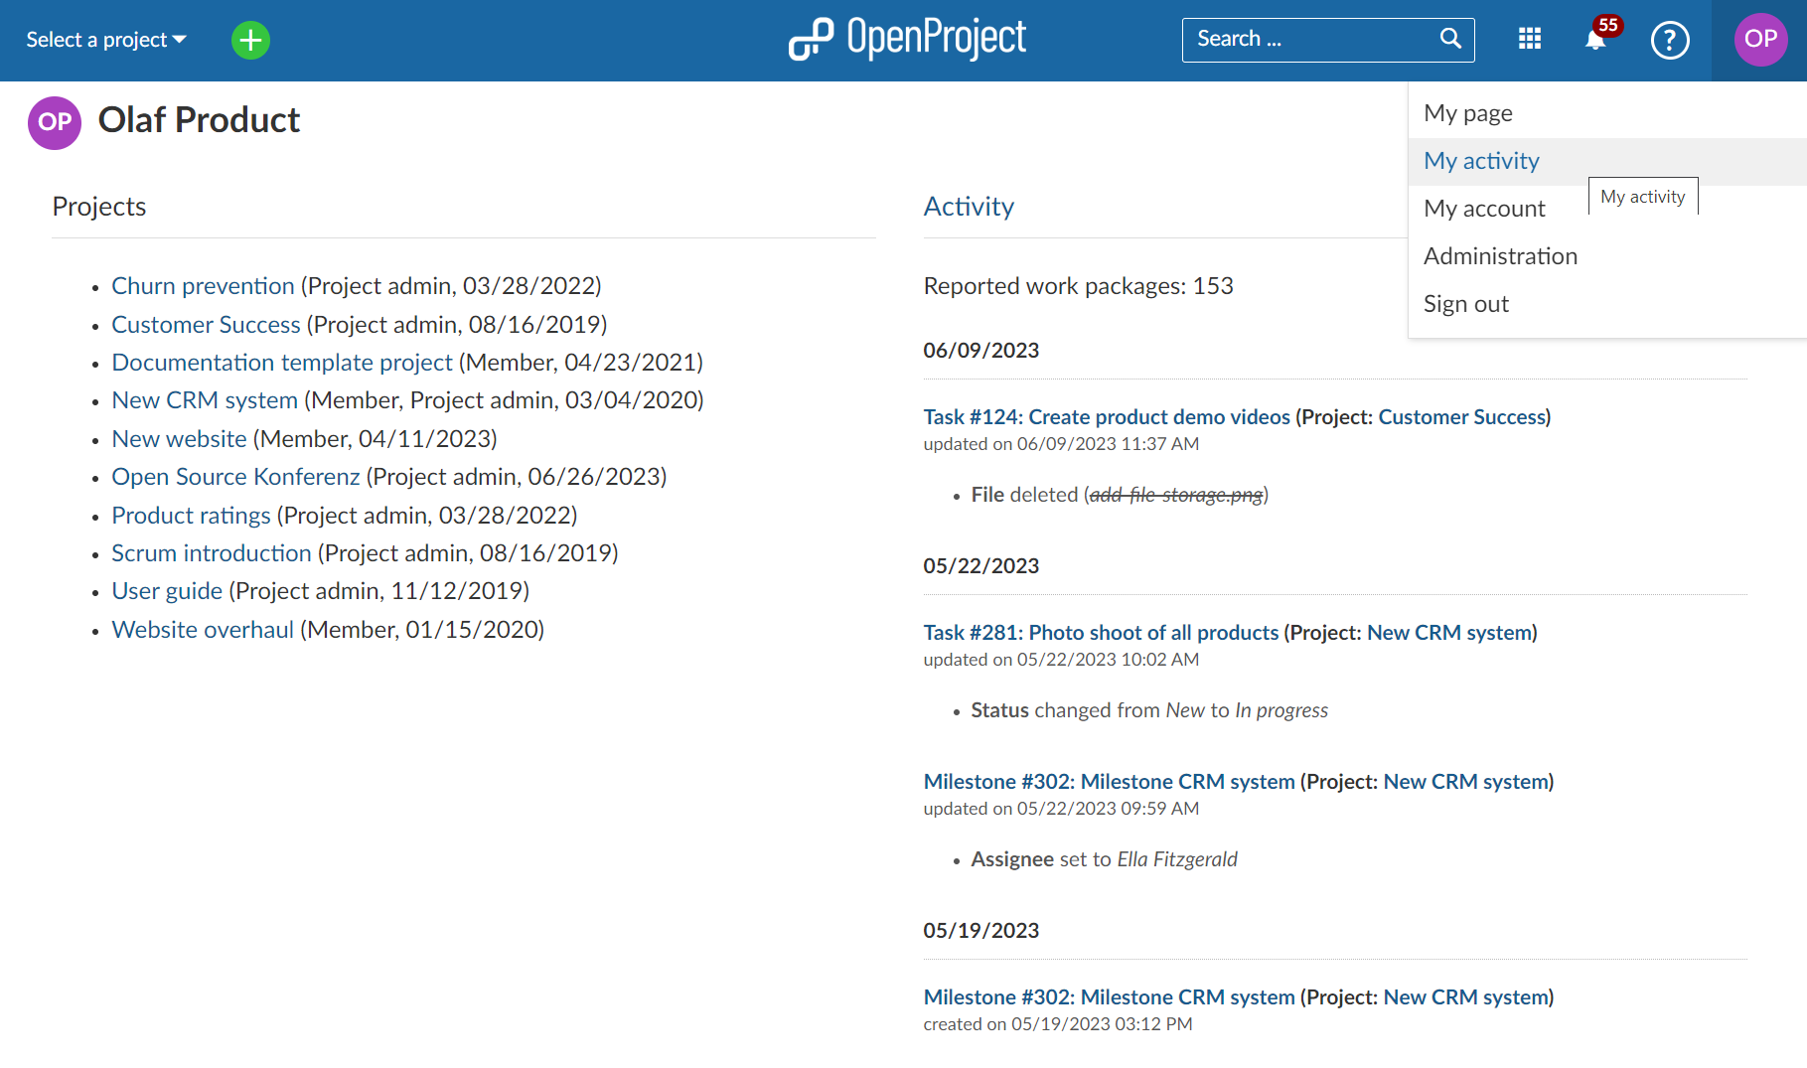
Task: Choose My activity in user menu
Action: coord(1481,161)
